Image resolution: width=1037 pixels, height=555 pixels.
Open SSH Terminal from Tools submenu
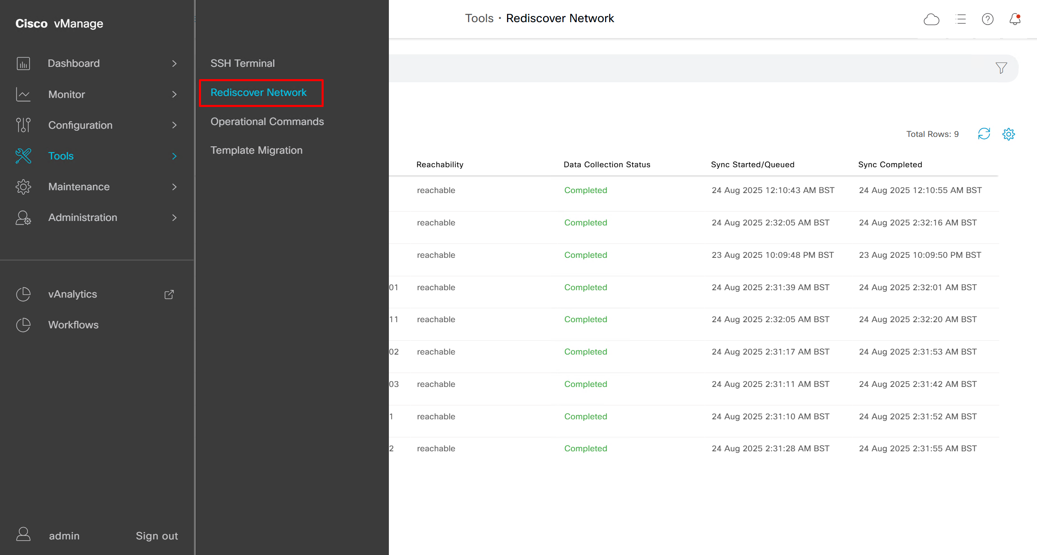(x=242, y=63)
